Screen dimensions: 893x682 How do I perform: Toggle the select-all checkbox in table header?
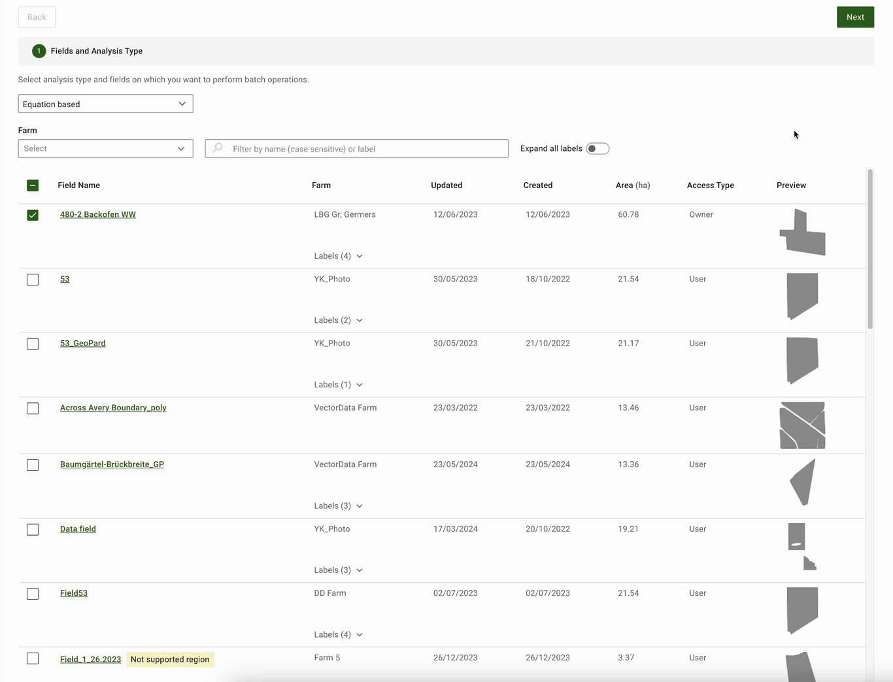[x=33, y=186]
